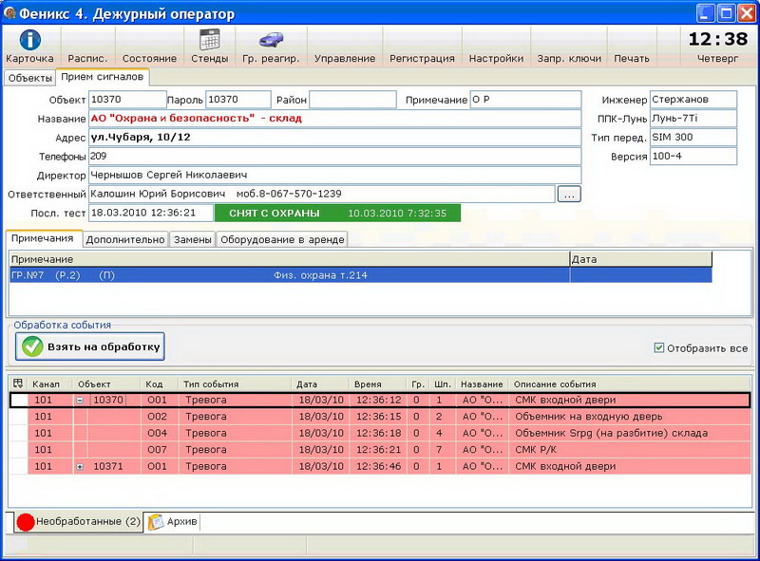The height and width of the screenshot is (561, 760).
Task: Click the ellipsis button beside Ответственный field
Action: click(569, 195)
